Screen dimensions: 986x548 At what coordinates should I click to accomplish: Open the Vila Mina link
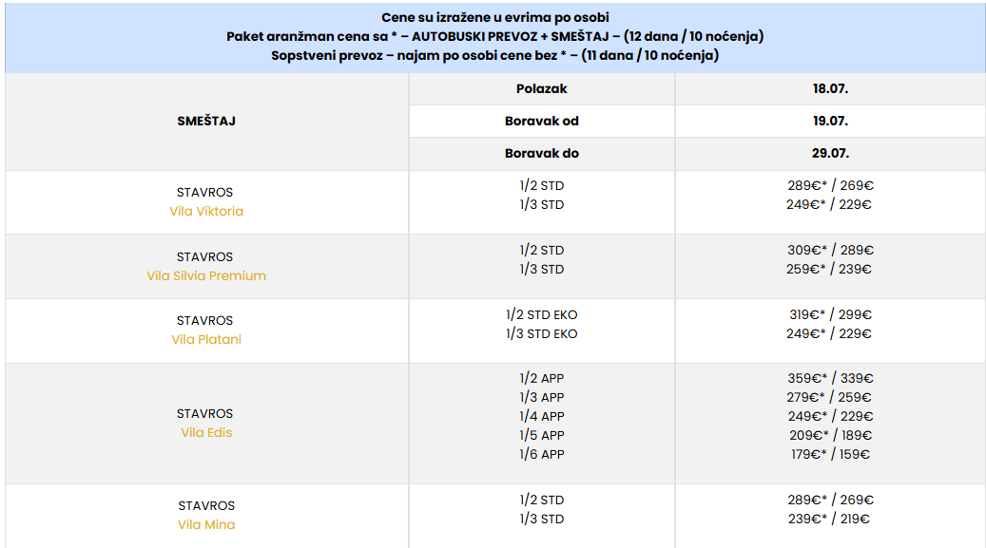pyautogui.click(x=206, y=525)
